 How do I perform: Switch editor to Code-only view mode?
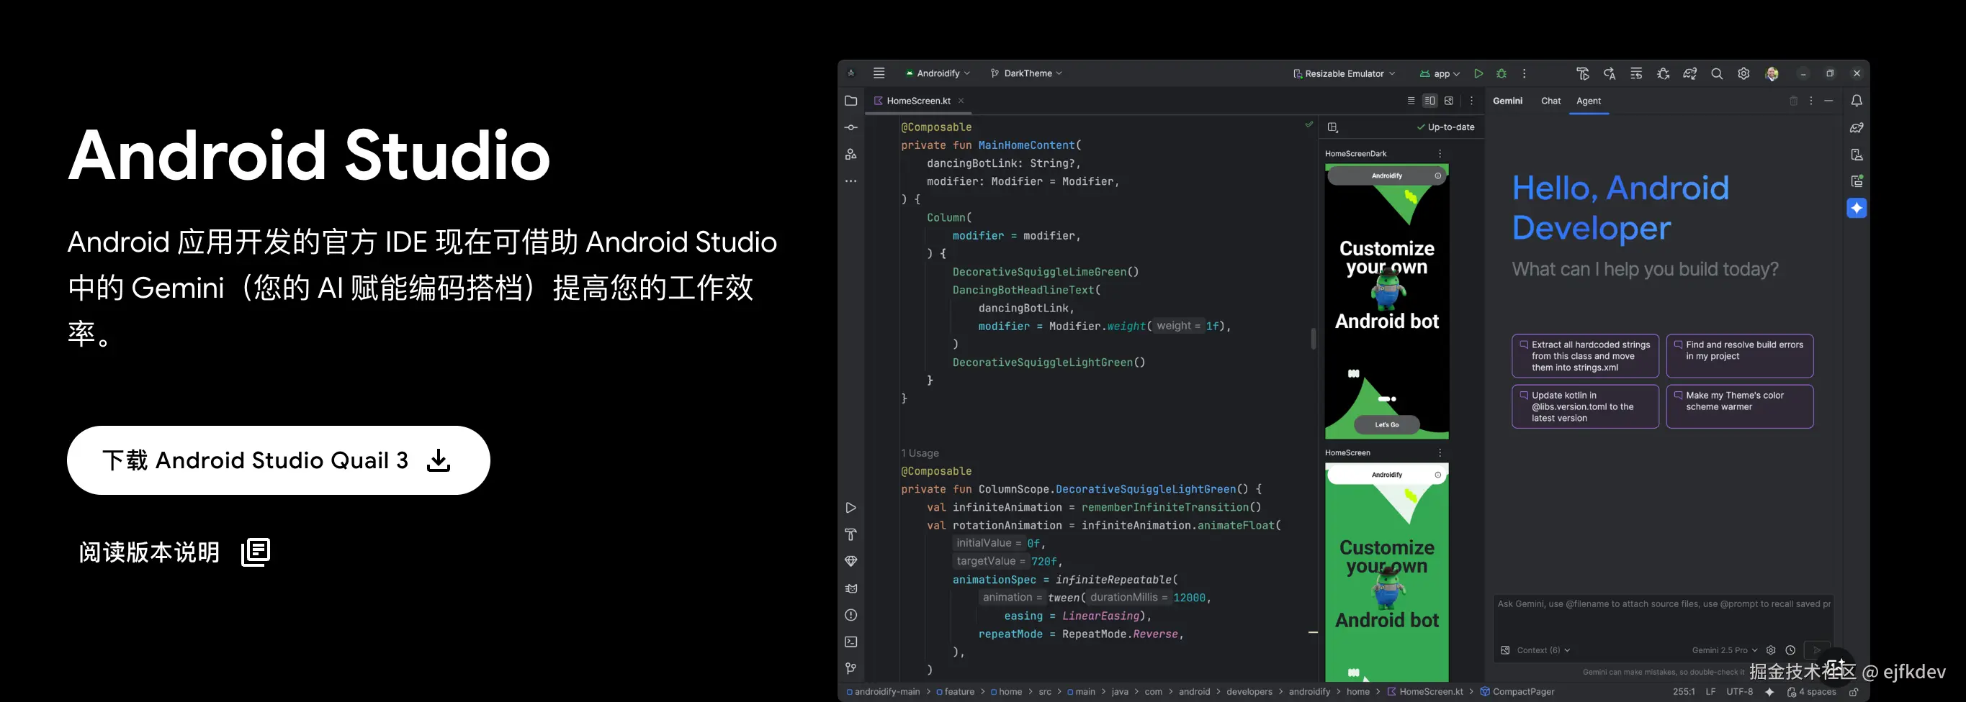click(x=1410, y=101)
